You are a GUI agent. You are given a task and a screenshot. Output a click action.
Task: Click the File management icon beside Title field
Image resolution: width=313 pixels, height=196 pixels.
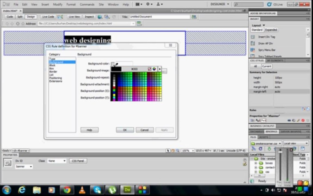(x=194, y=17)
